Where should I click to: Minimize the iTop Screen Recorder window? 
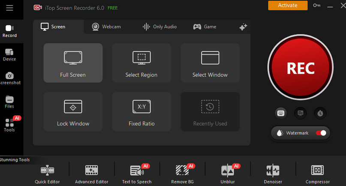pyautogui.click(x=330, y=6)
